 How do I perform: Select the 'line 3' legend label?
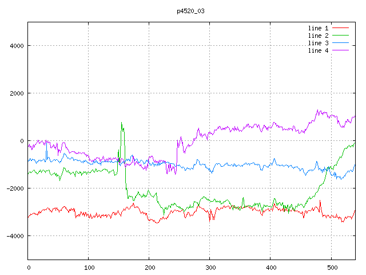tap(318, 43)
